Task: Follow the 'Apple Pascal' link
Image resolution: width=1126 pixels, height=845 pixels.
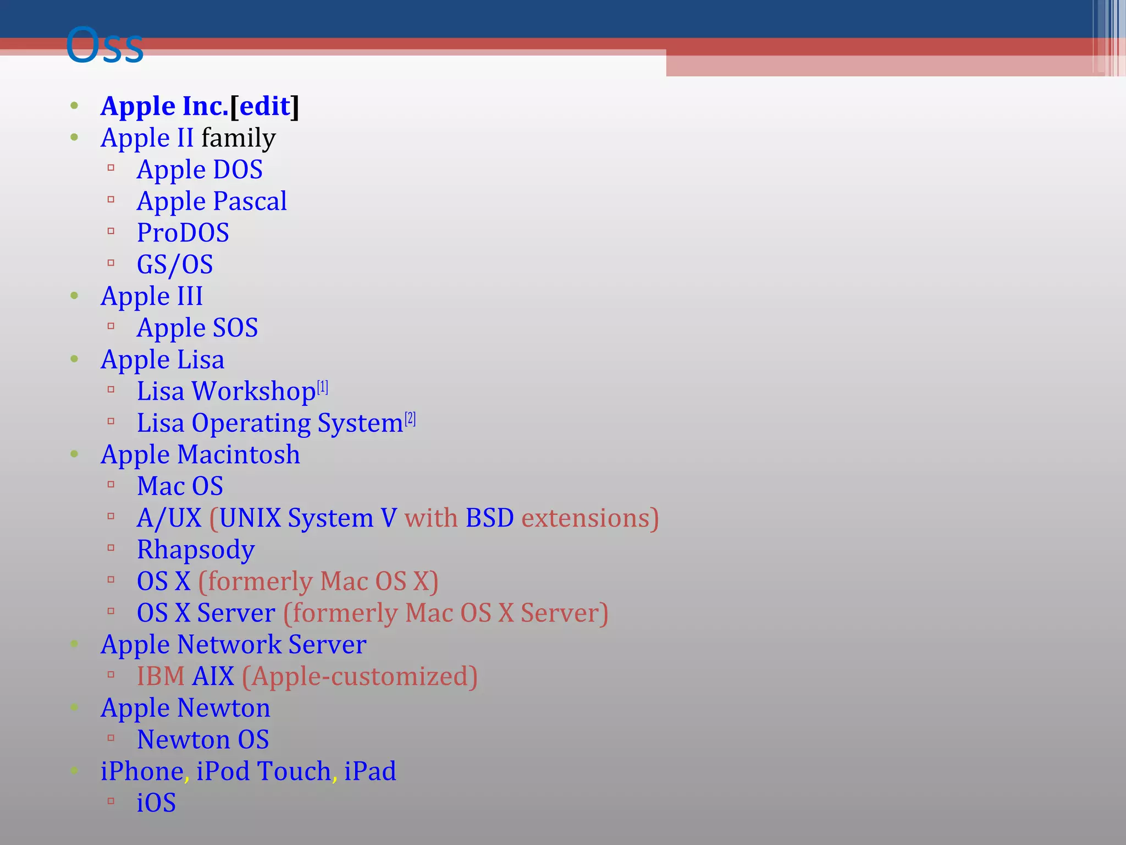Action: pyautogui.click(x=212, y=202)
